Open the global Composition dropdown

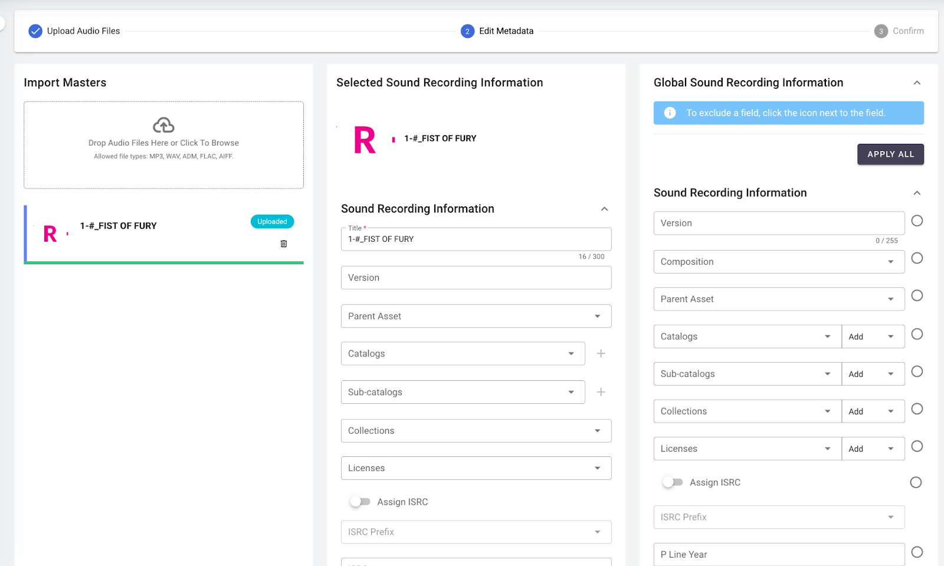tap(778, 262)
